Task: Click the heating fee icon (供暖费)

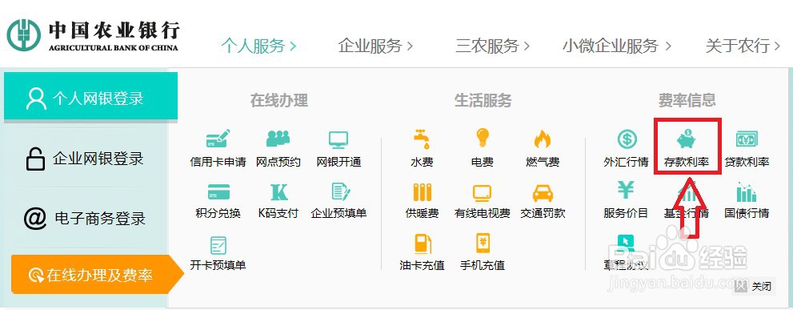Action: click(x=422, y=192)
